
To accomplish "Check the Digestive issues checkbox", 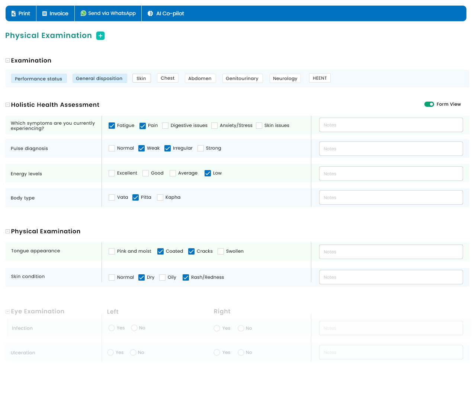I will [165, 126].
